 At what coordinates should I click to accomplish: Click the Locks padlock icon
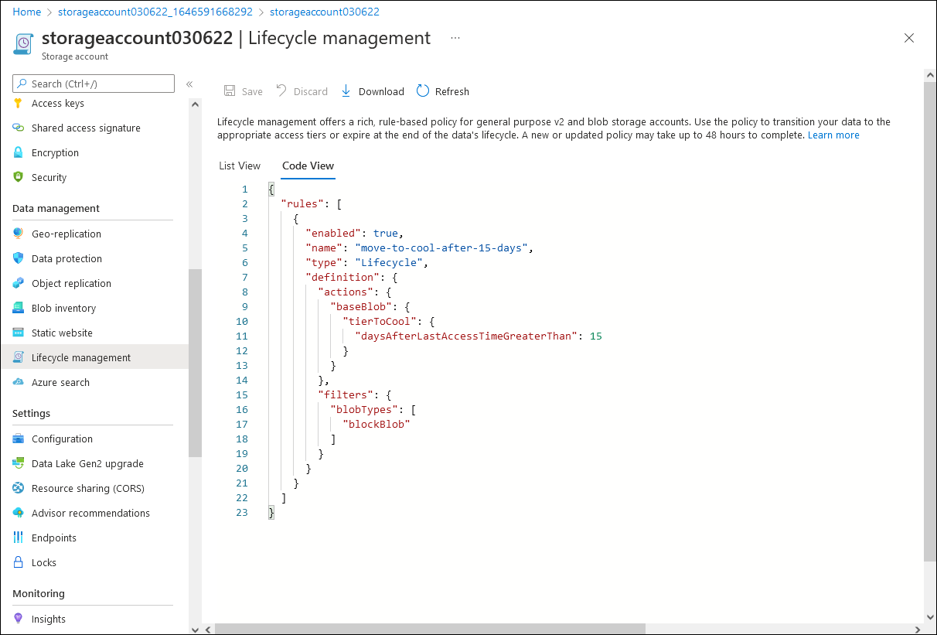(19, 563)
